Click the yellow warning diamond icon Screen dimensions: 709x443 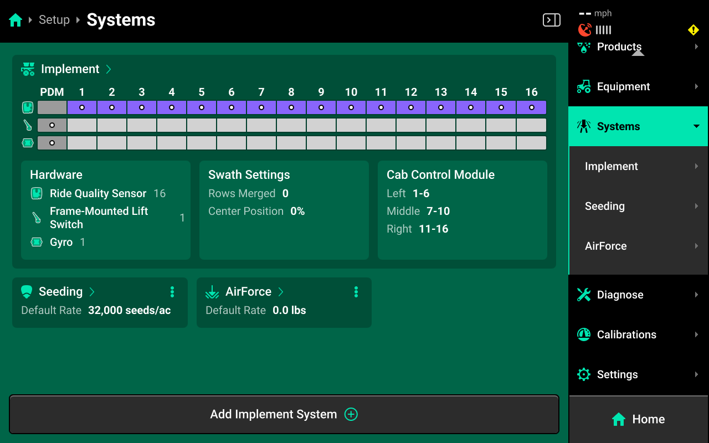coord(693,30)
